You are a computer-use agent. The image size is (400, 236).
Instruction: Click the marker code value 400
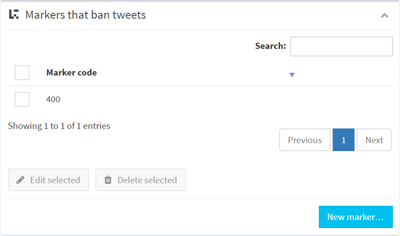[x=53, y=100]
